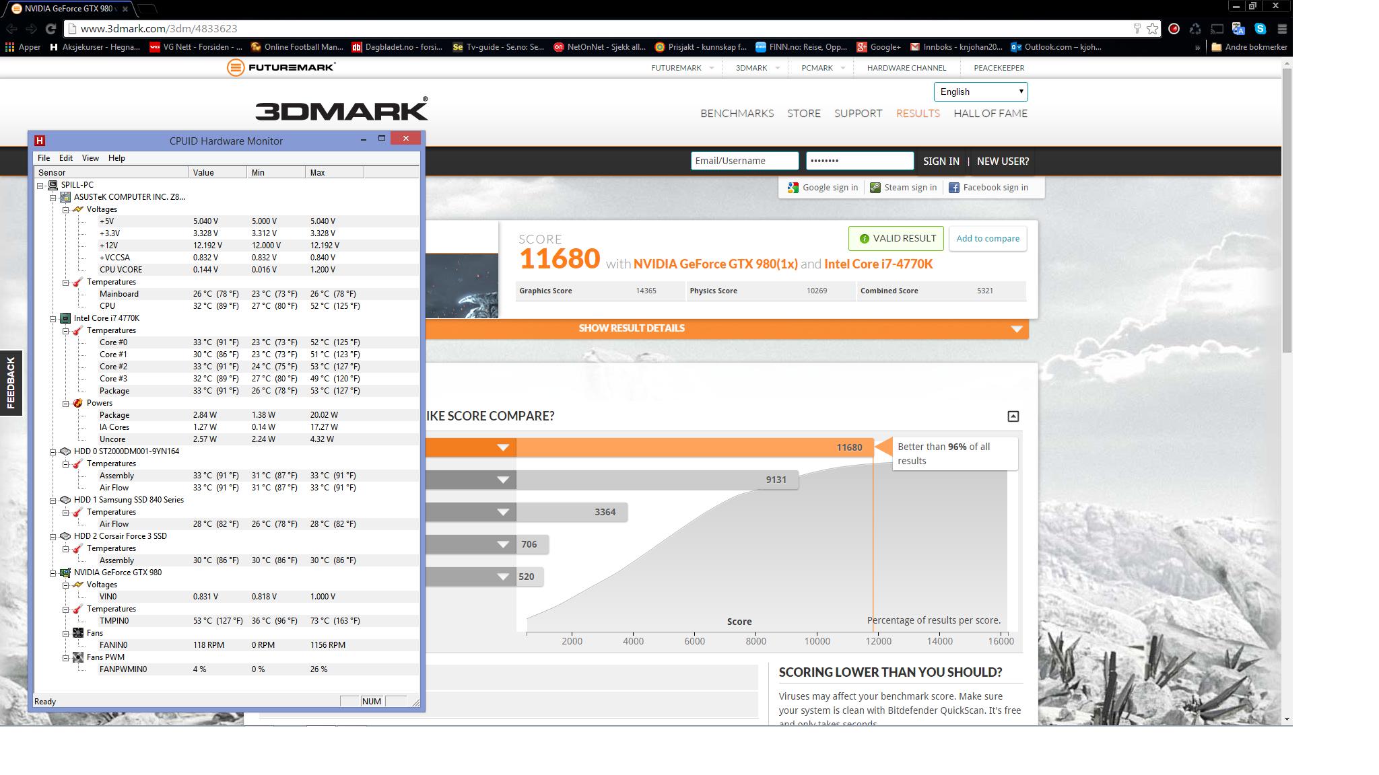Collapse HDD 1 Samsung SSD 840 node

click(x=53, y=500)
